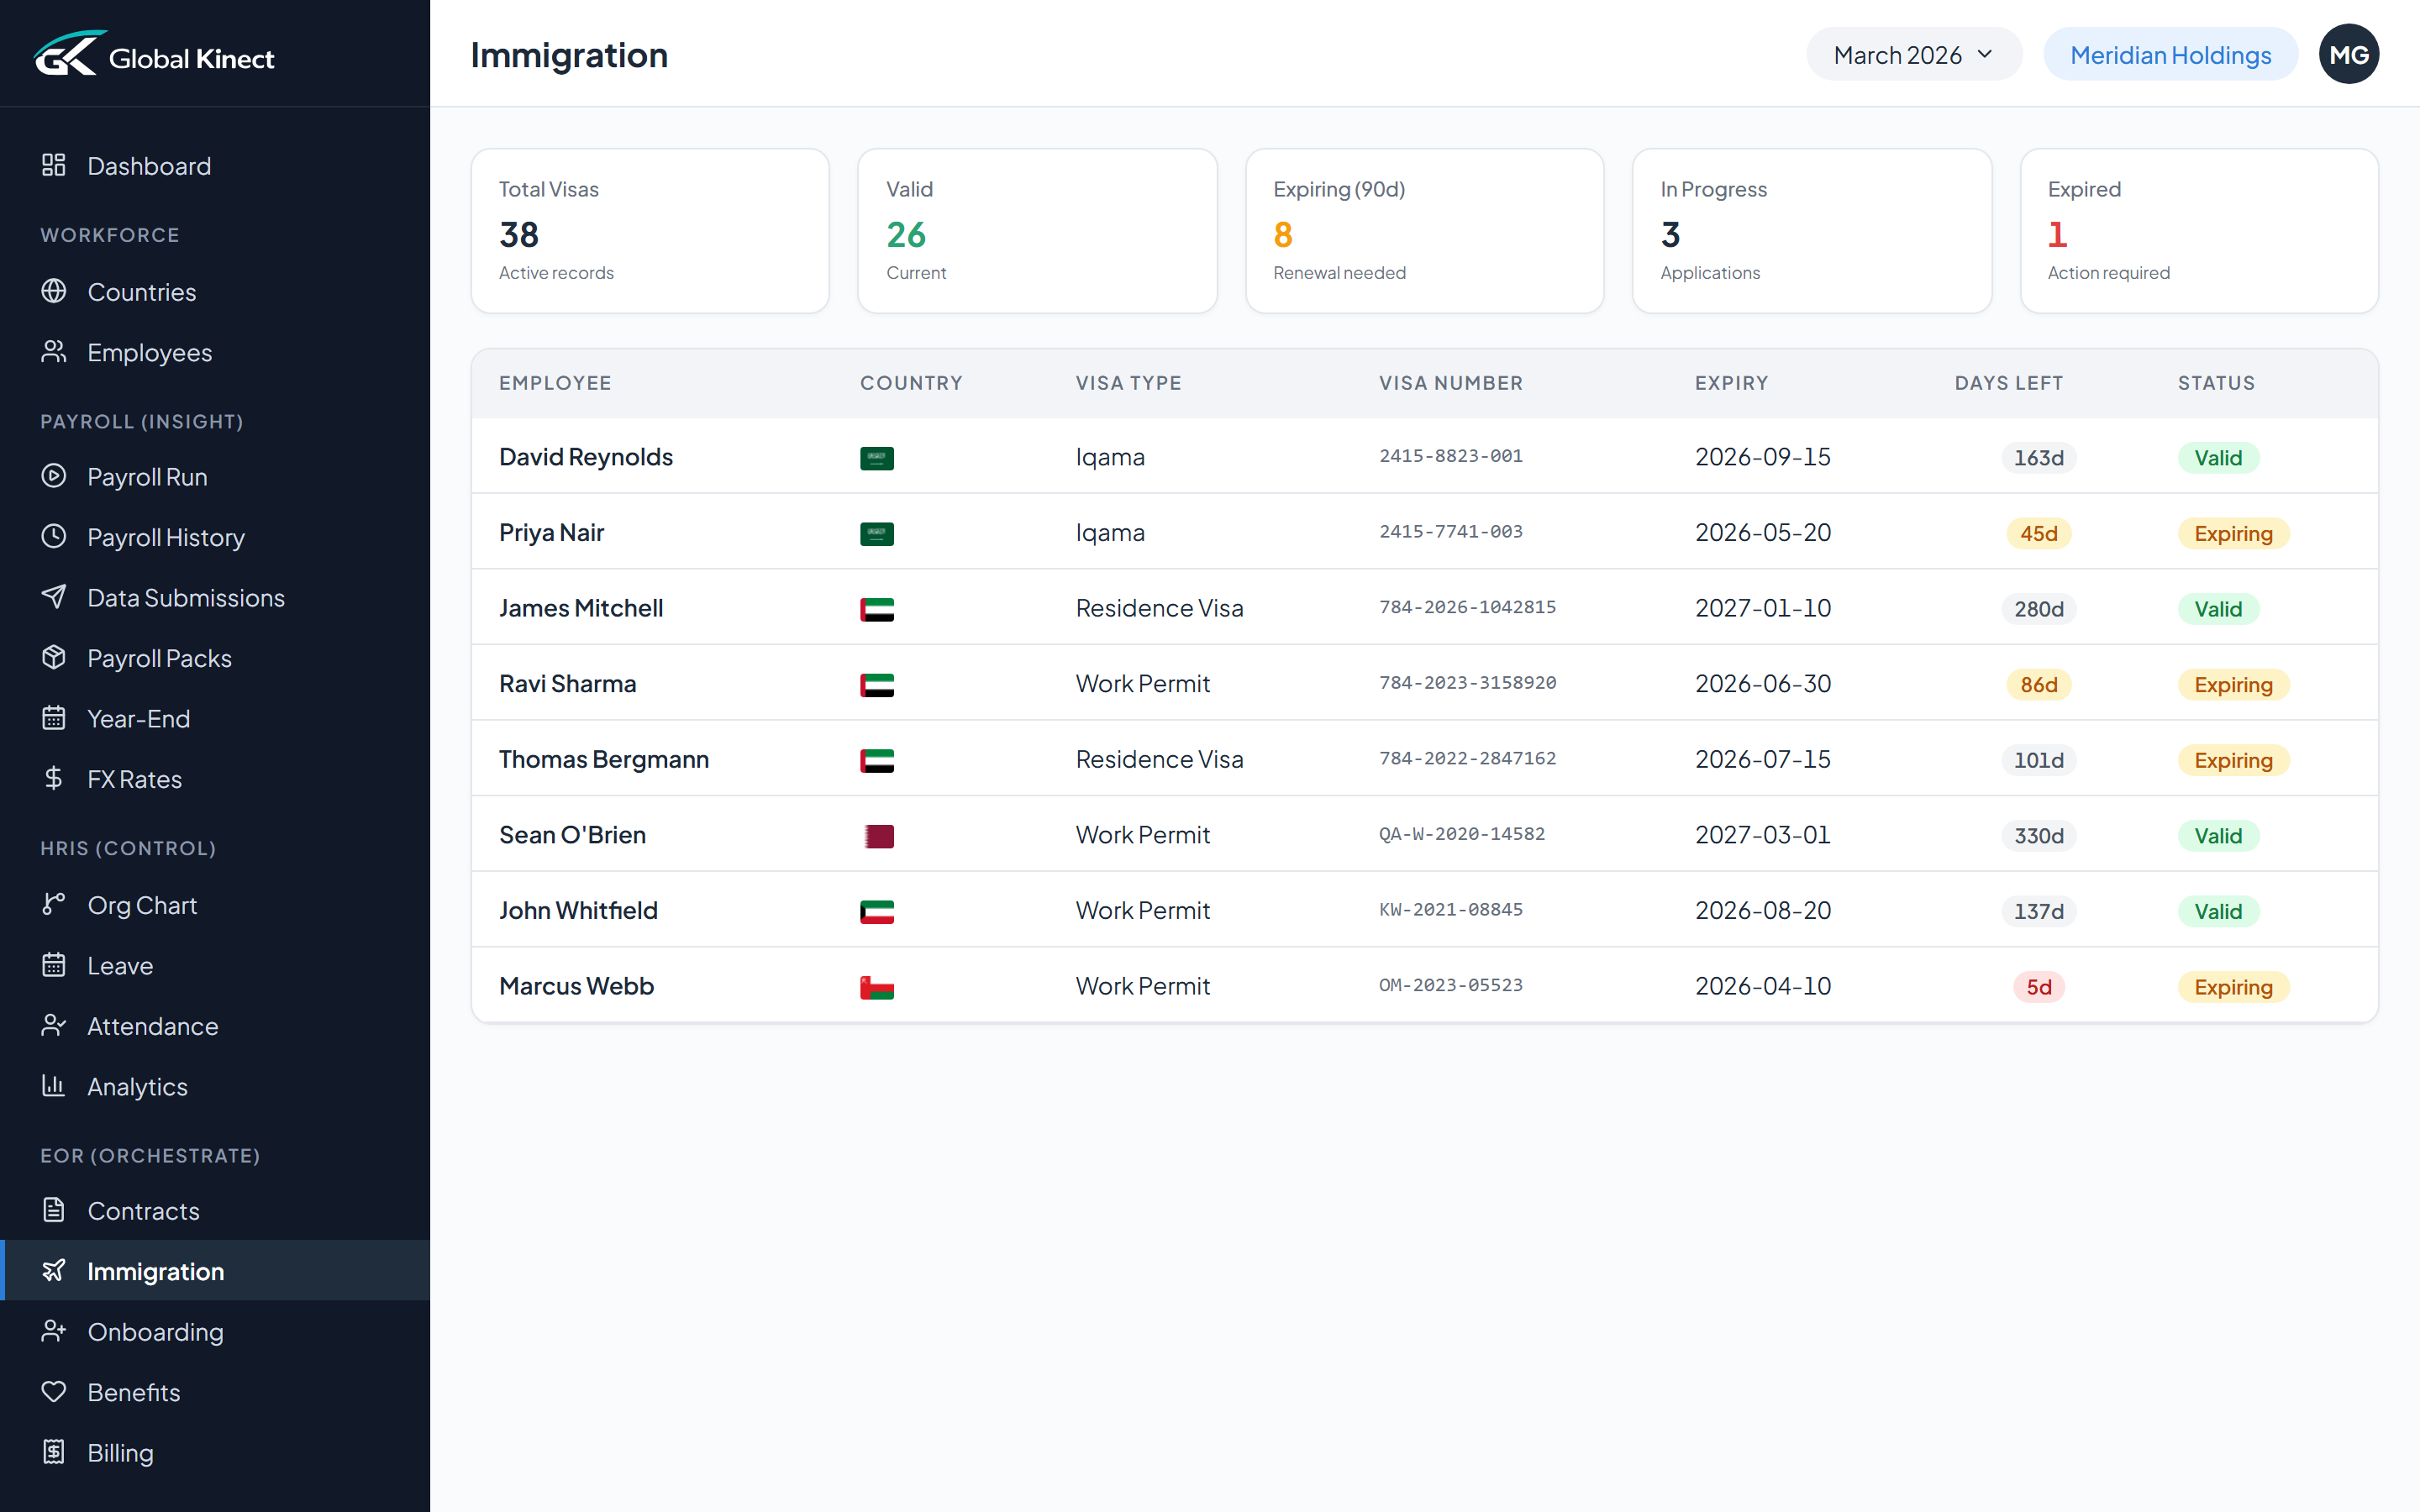This screenshot has width=2420, height=1512.
Task: Select the Payroll Packs icon
Action: (x=54, y=657)
